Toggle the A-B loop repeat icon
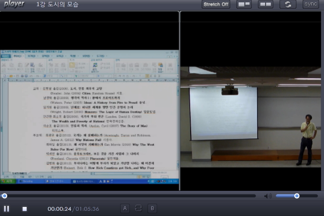Screen dimensions: 324x216 coord(139,208)
